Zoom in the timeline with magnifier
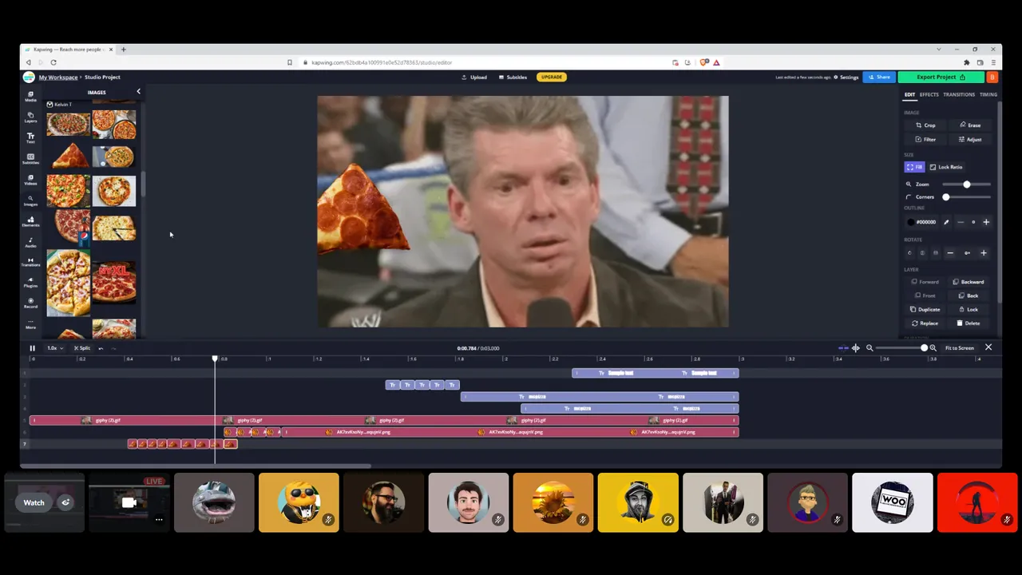 (933, 348)
